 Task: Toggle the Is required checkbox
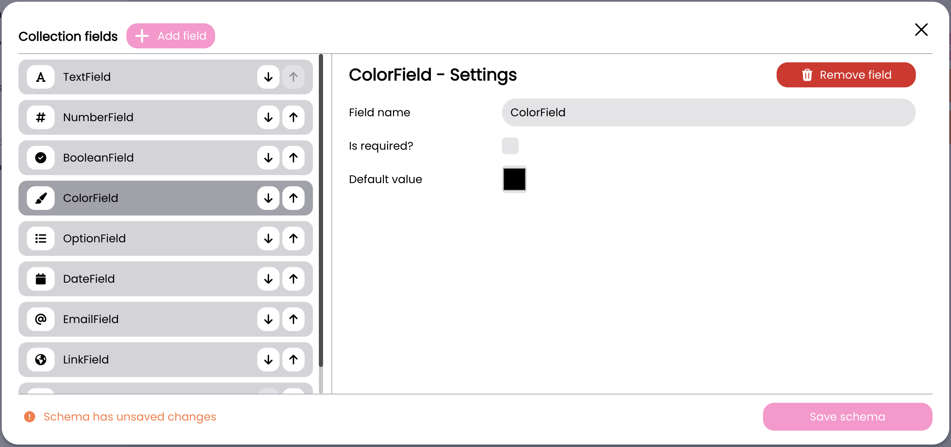(x=510, y=146)
